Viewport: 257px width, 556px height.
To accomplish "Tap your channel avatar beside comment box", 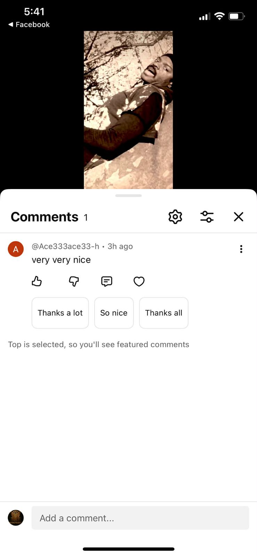I will point(16,518).
